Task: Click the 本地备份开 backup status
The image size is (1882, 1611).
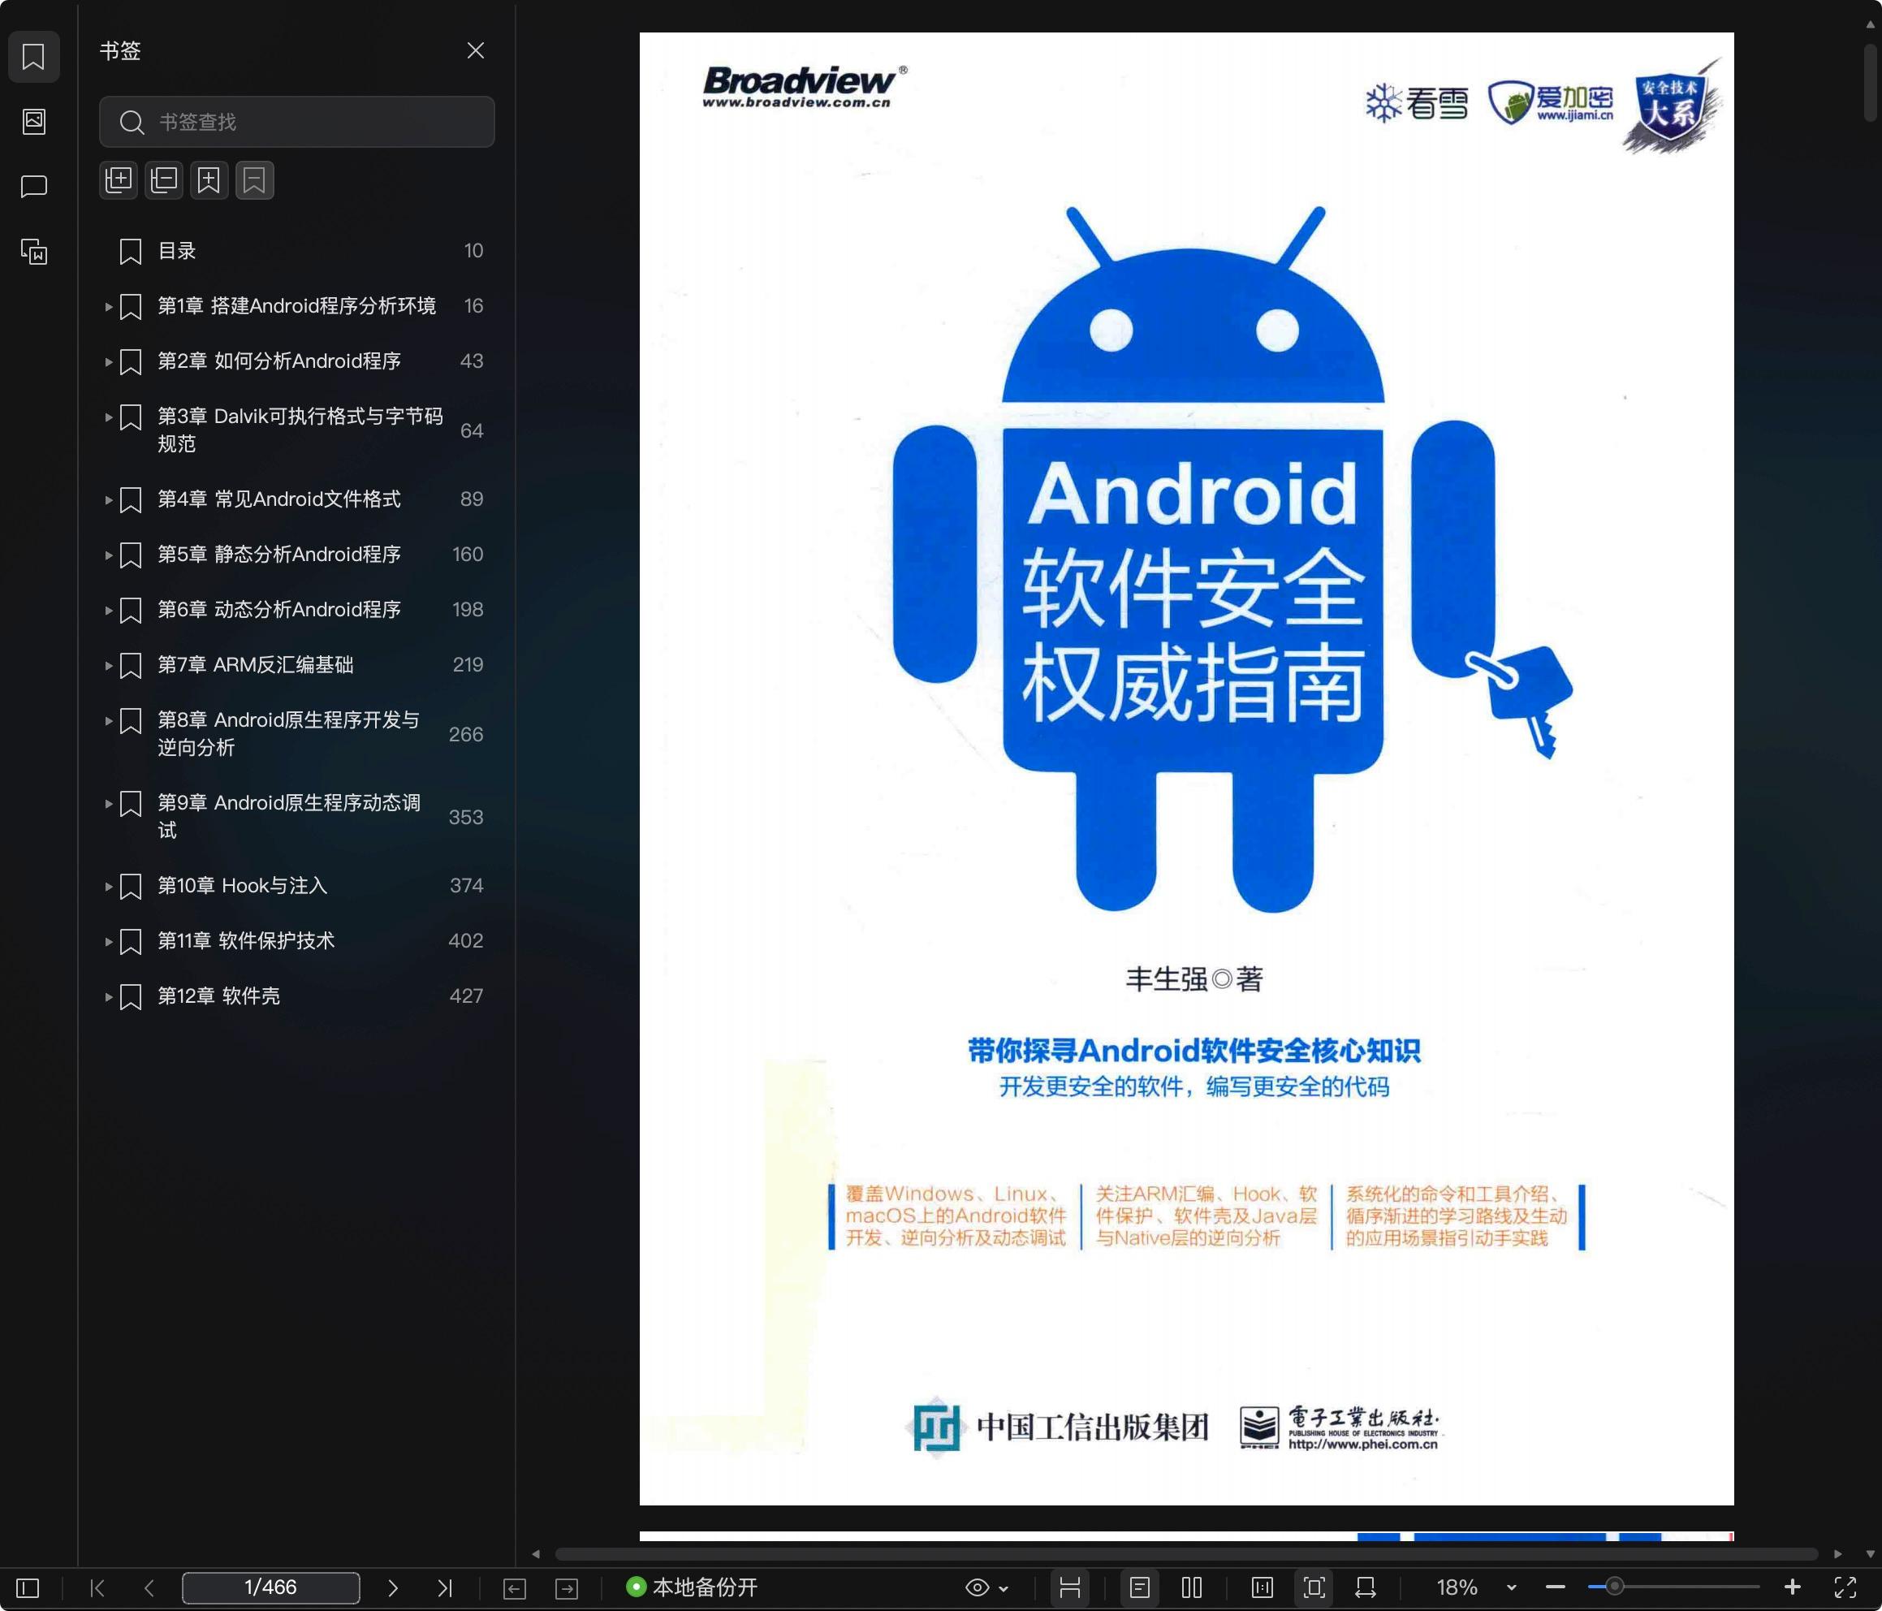Action: [692, 1587]
